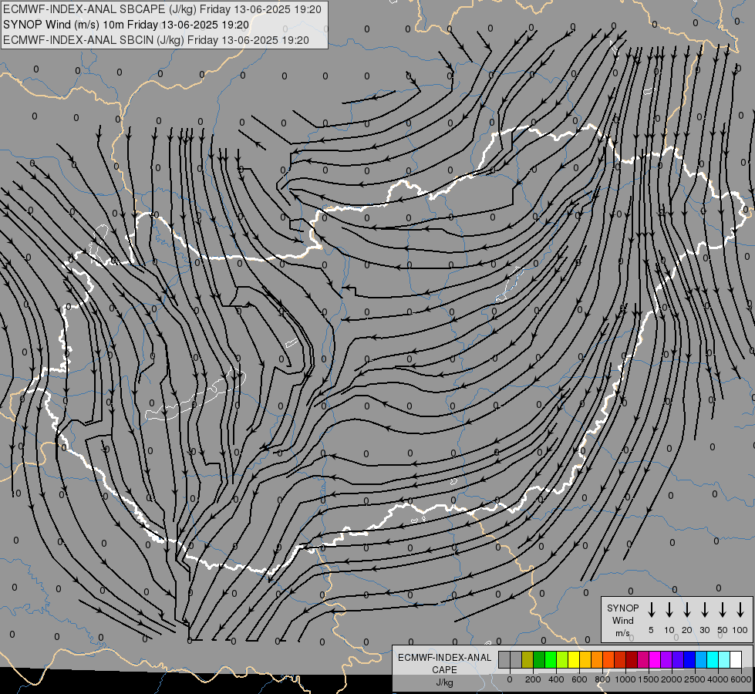Click the 20 m/s wind arrow in the legend
The height and width of the screenshot is (694, 755).
687,610
